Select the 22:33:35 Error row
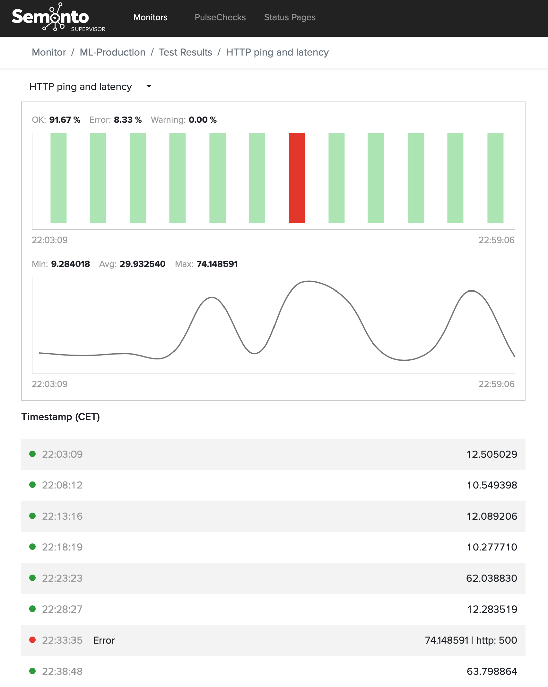 coord(273,640)
